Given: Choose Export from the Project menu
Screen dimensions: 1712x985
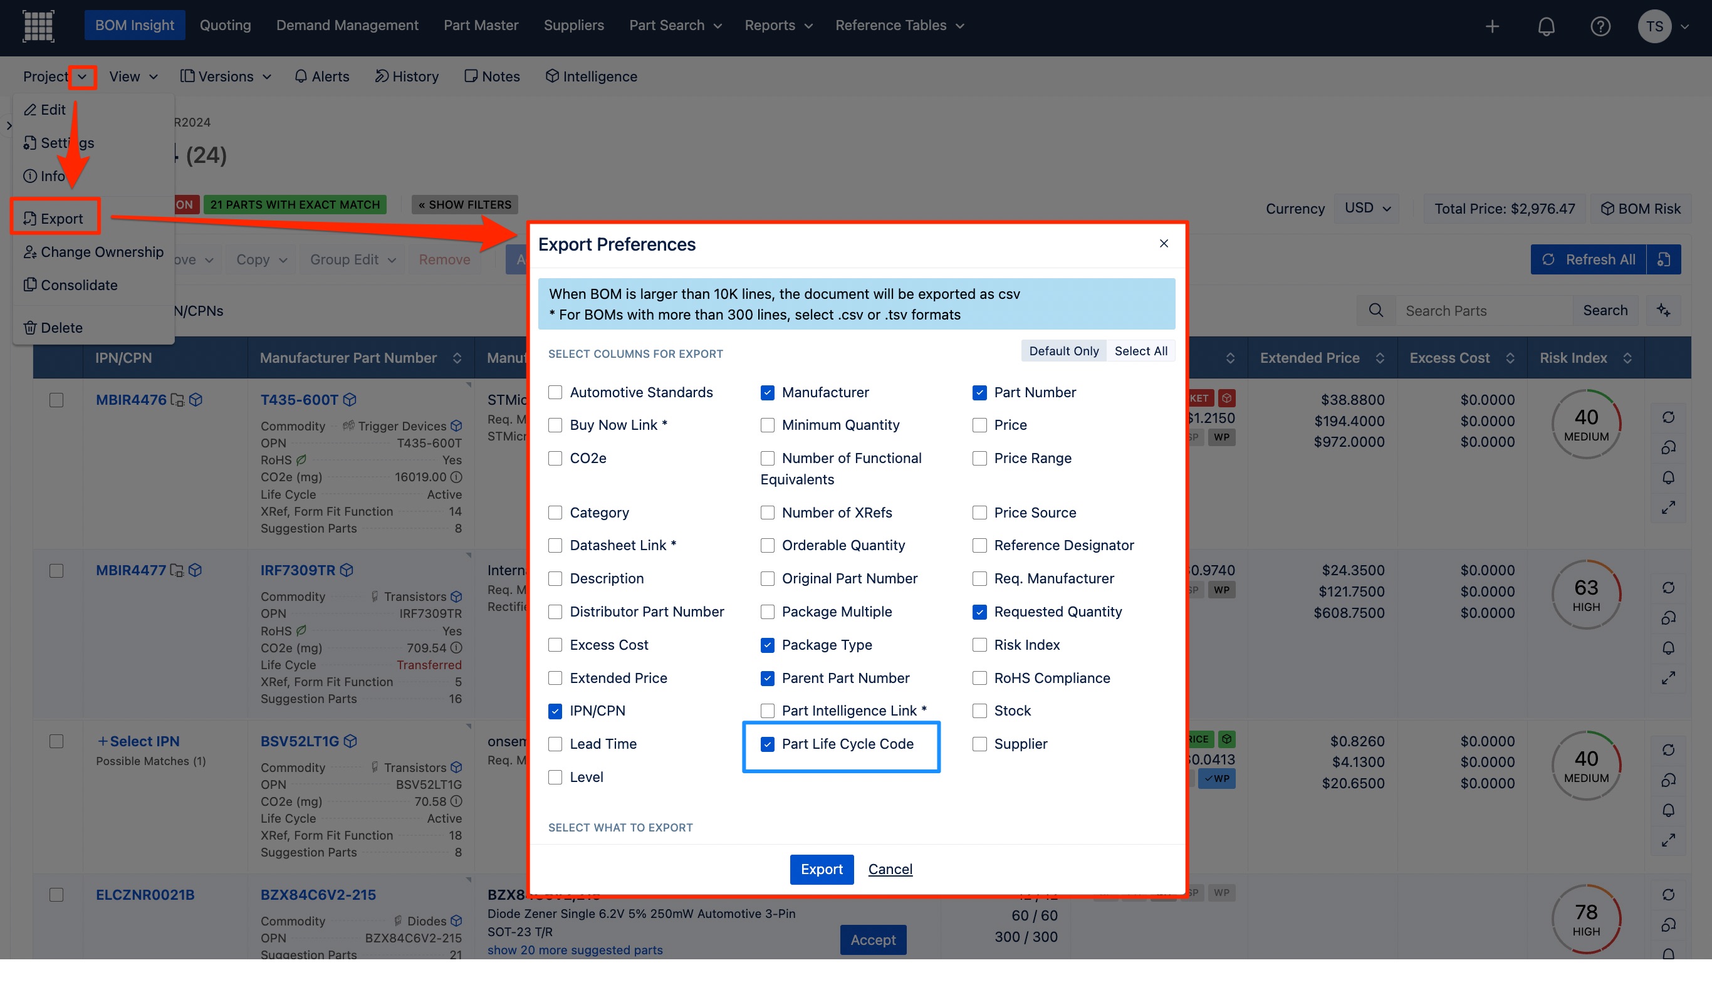Looking at the screenshot, I should 54,218.
